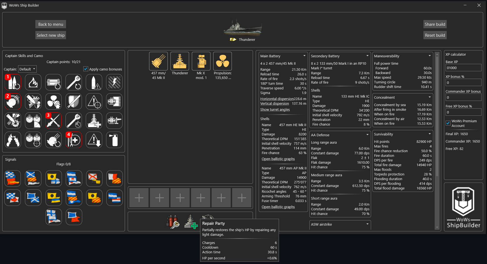Disable the Apply camo bonuses checkbox
Screen dimensions: 487x264
[x=86, y=69]
